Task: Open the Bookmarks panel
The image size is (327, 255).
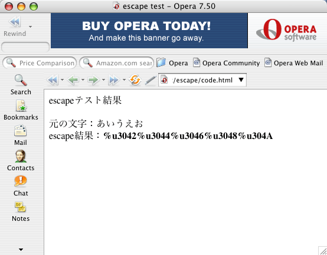Action: tap(21, 110)
